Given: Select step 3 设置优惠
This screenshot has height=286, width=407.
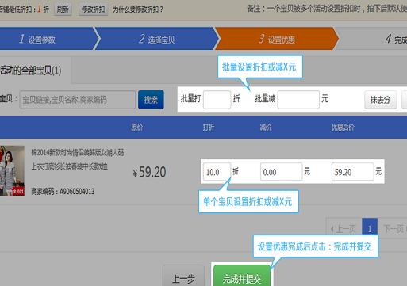Looking at the screenshot, I should point(277,39).
